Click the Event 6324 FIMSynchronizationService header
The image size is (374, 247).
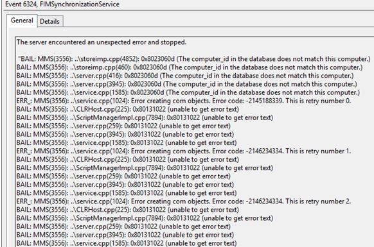click(62, 4)
